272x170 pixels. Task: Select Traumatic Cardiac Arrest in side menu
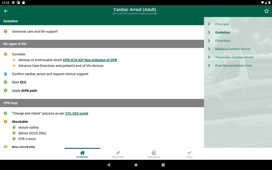[x=234, y=57]
